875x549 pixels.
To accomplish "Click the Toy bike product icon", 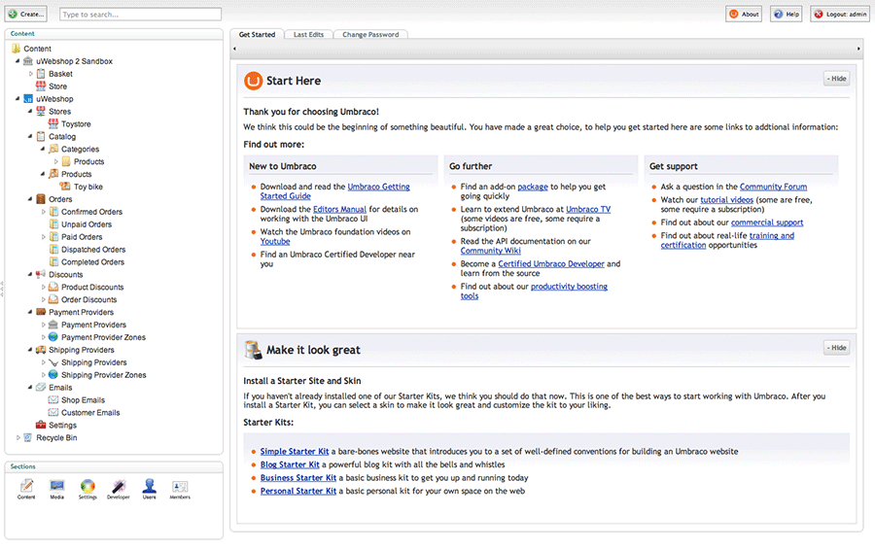I will pos(65,187).
